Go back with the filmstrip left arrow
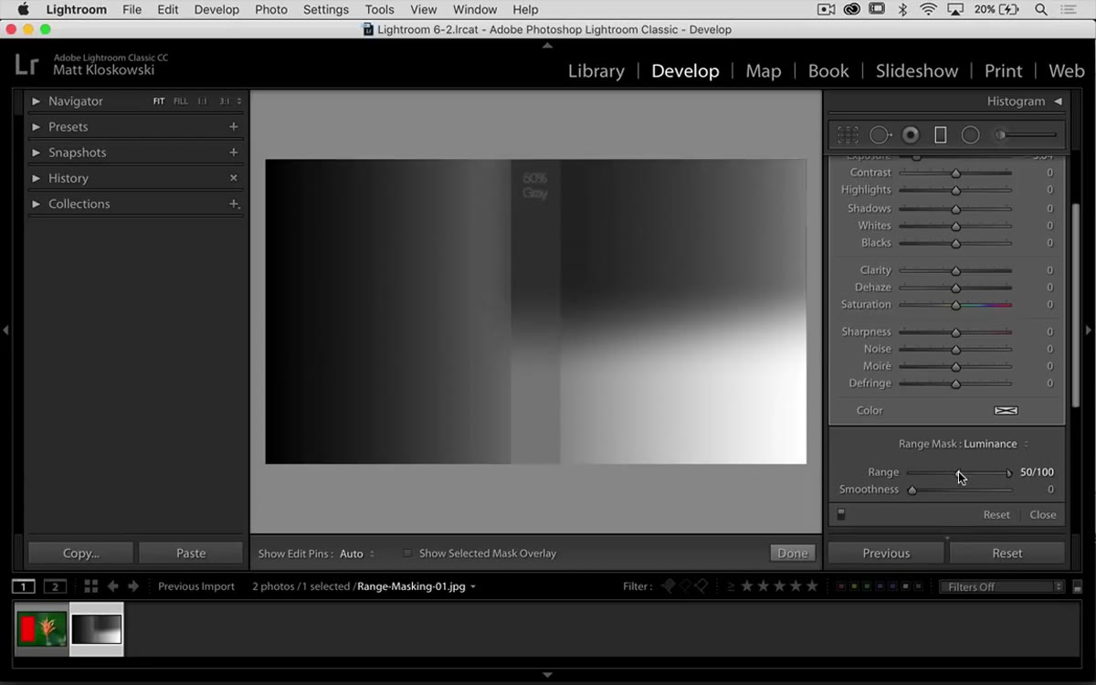Viewport: 1096px width, 685px height. pyautogui.click(x=113, y=586)
